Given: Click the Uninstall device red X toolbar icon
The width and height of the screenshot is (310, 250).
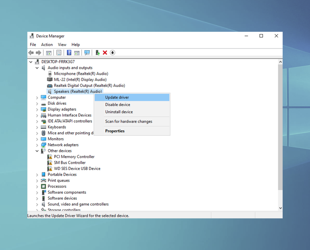Looking at the screenshot, I should point(105,53).
